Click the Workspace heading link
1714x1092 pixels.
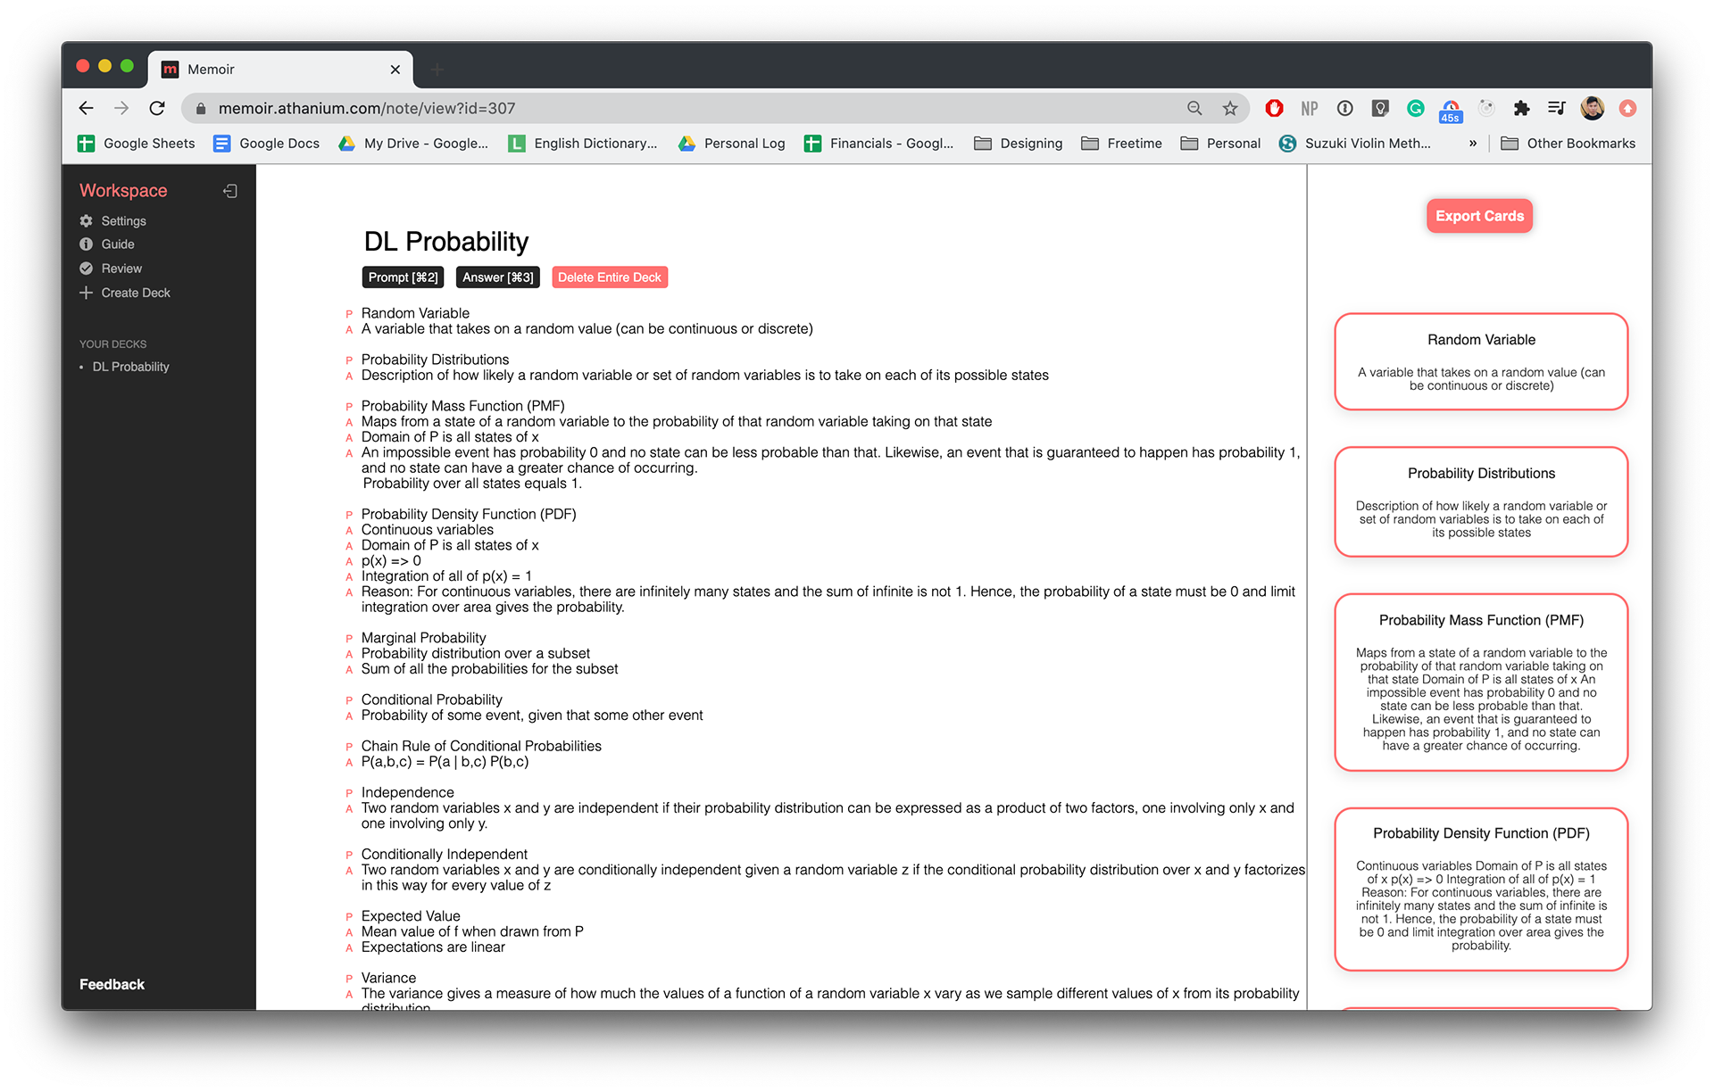pyautogui.click(x=123, y=191)
